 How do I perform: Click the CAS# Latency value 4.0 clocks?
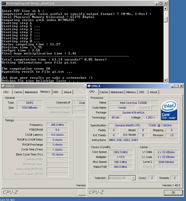(x=57, y=135)
